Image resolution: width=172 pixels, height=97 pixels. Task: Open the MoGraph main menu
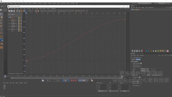point(35,4)
